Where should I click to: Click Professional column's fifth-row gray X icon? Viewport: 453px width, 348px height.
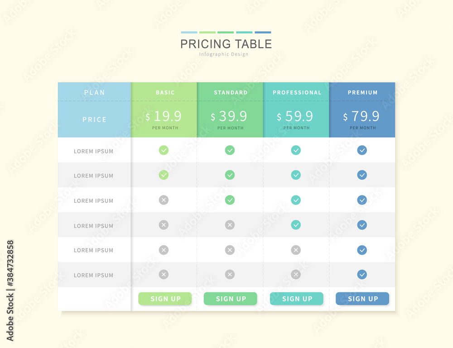(296, 250)
